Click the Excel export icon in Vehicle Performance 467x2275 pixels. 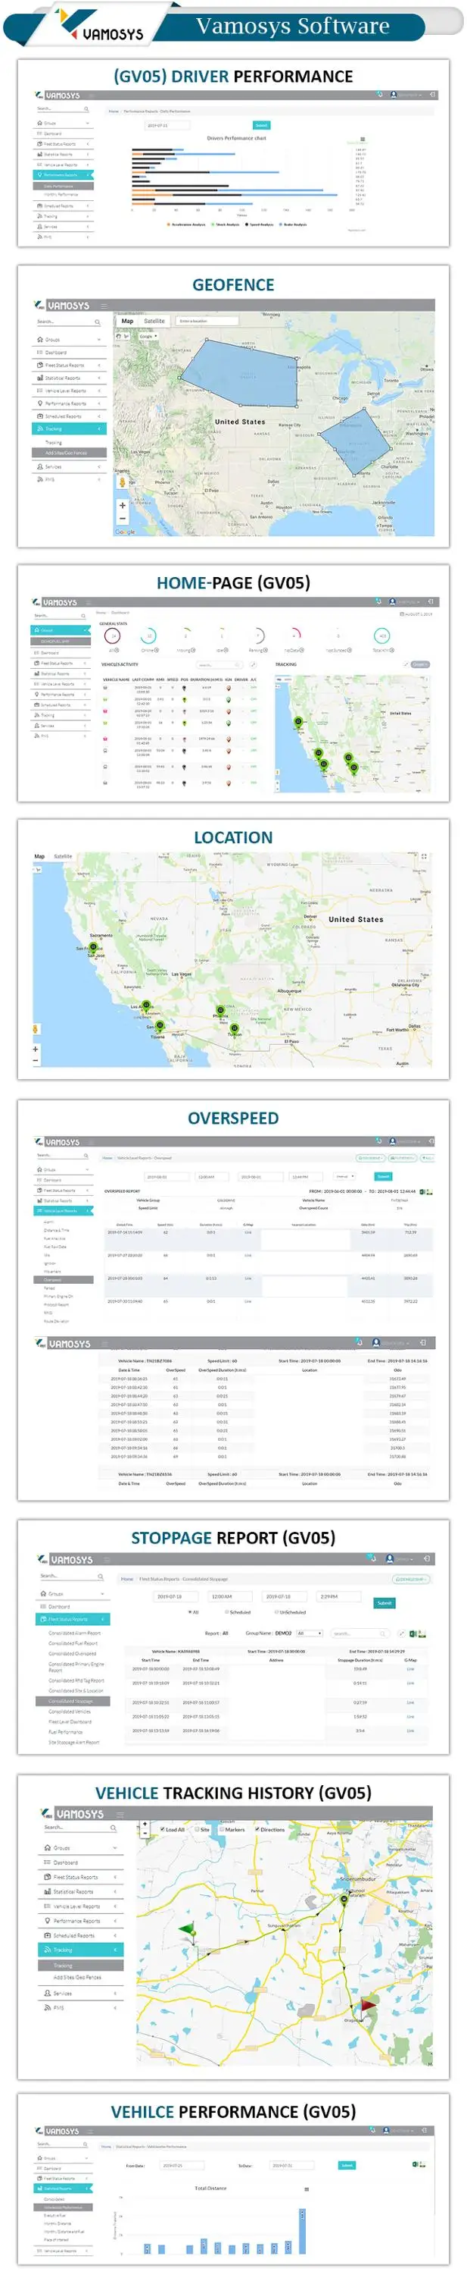(415, 2164)
